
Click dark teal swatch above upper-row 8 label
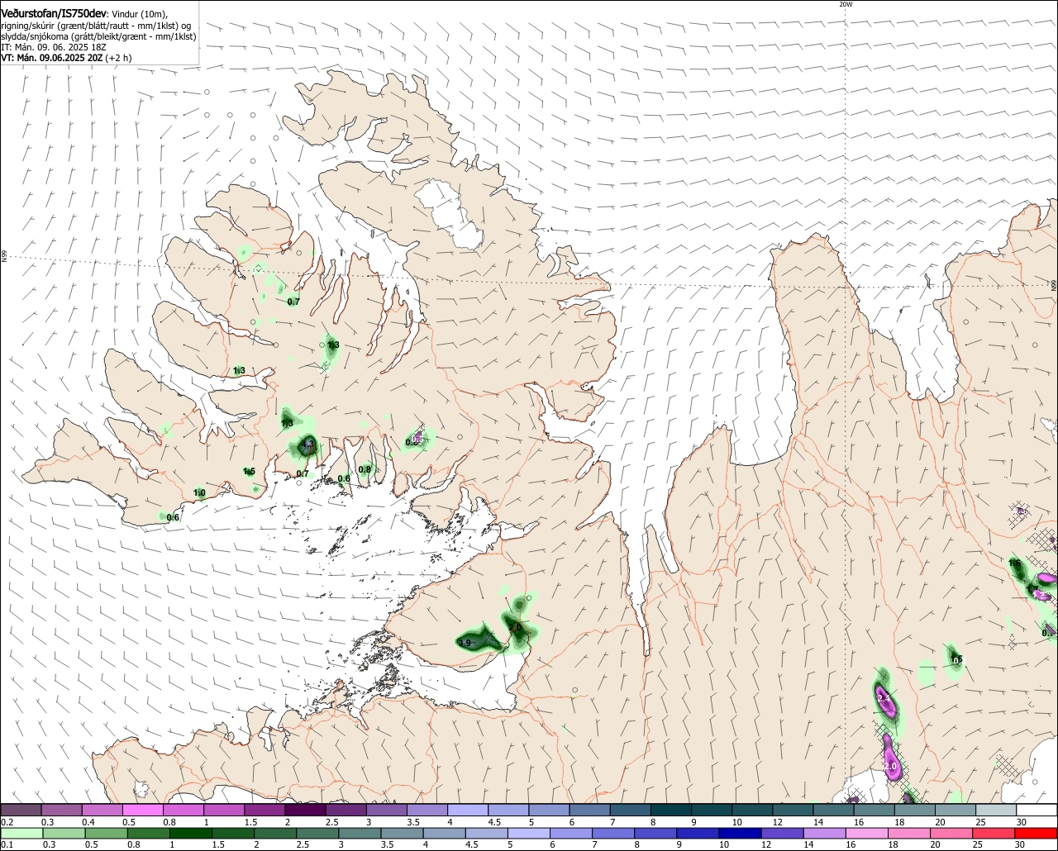[672, 810]
